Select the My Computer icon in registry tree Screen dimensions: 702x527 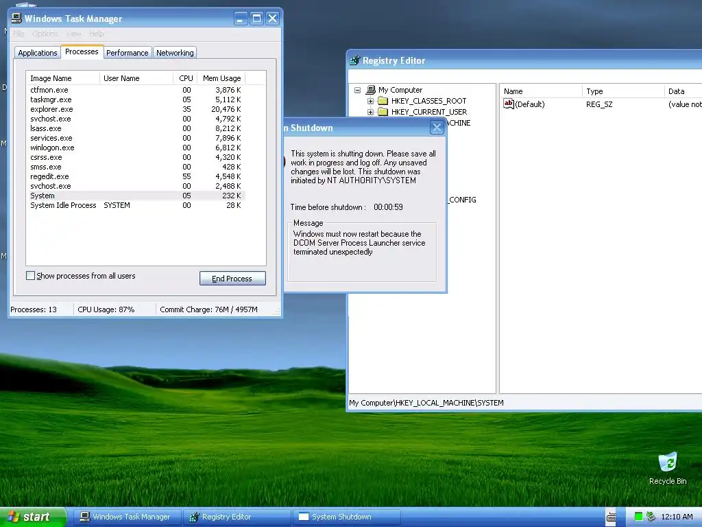371,90
